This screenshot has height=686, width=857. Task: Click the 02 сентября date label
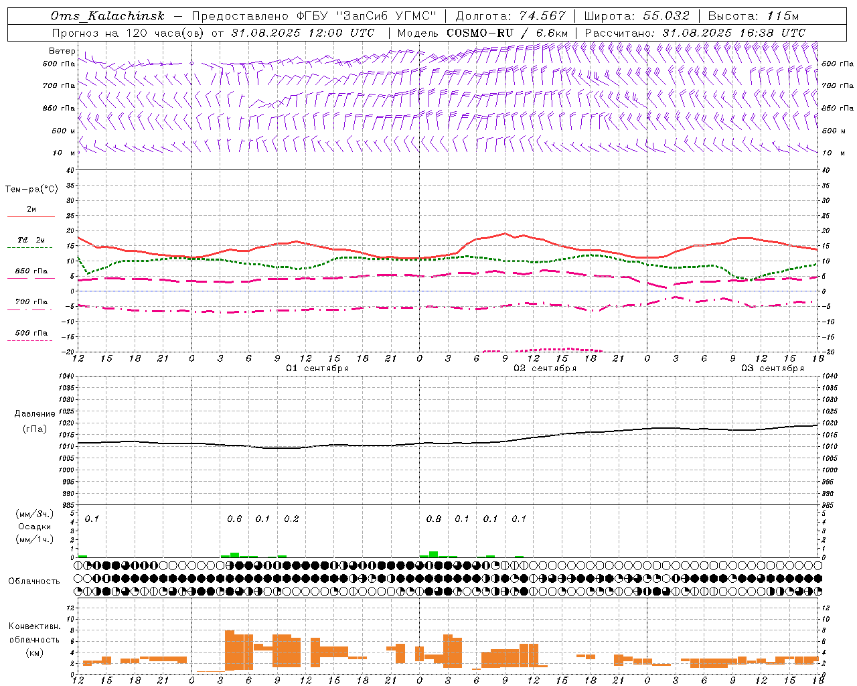tap(545, 368)
